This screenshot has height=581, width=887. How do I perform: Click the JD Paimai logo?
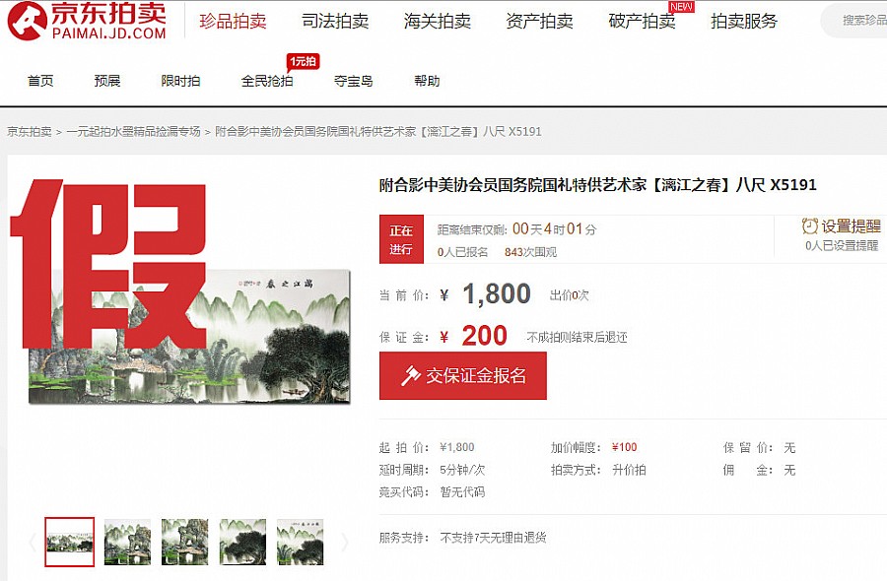pos(87,21)
